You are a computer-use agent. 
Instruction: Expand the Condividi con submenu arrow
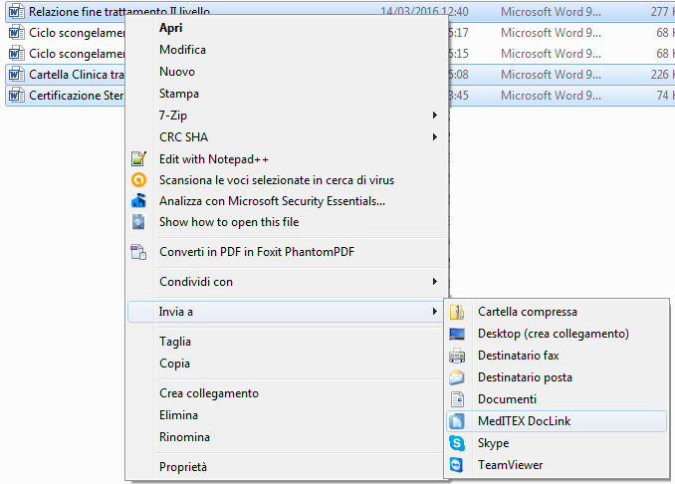click(x=435, y=282)
